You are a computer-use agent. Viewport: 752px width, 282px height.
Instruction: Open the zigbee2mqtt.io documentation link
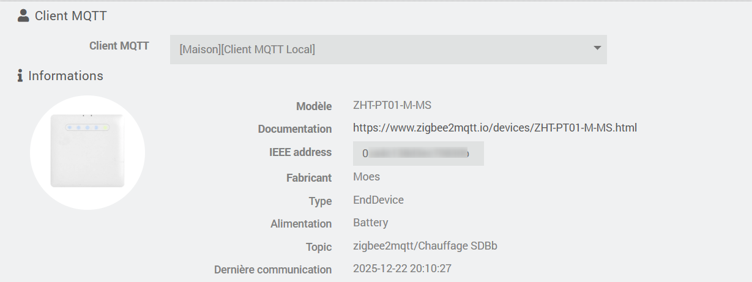(x=495, y=128)
